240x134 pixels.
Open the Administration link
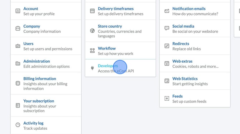(x=37, y=61)
